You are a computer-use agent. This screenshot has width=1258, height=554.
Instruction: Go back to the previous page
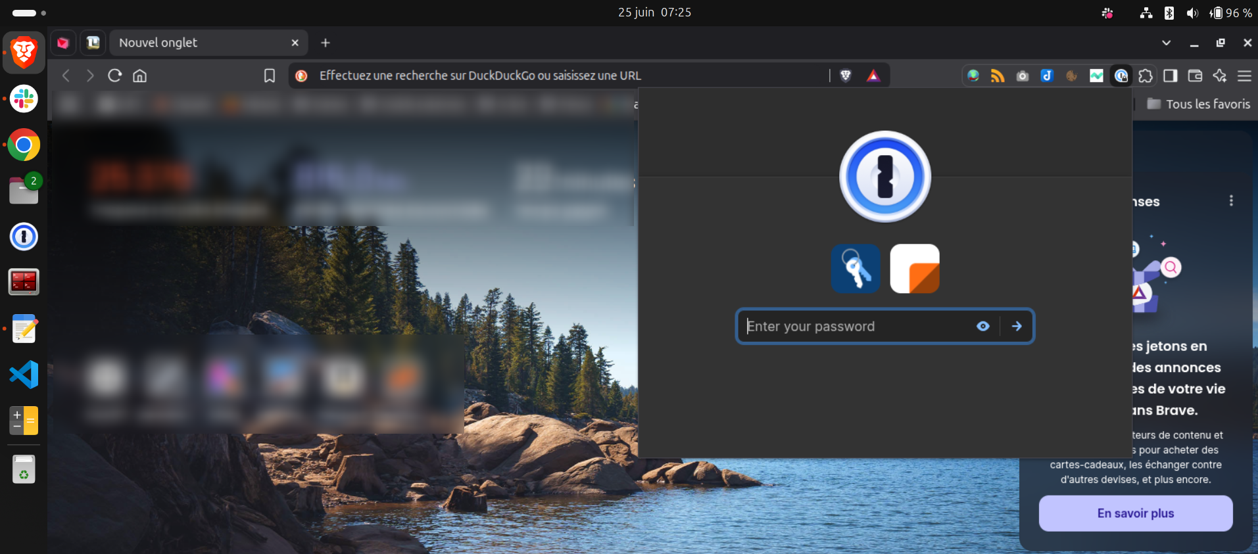point(66,76)
